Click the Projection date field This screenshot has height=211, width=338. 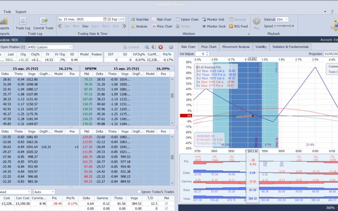330,54
